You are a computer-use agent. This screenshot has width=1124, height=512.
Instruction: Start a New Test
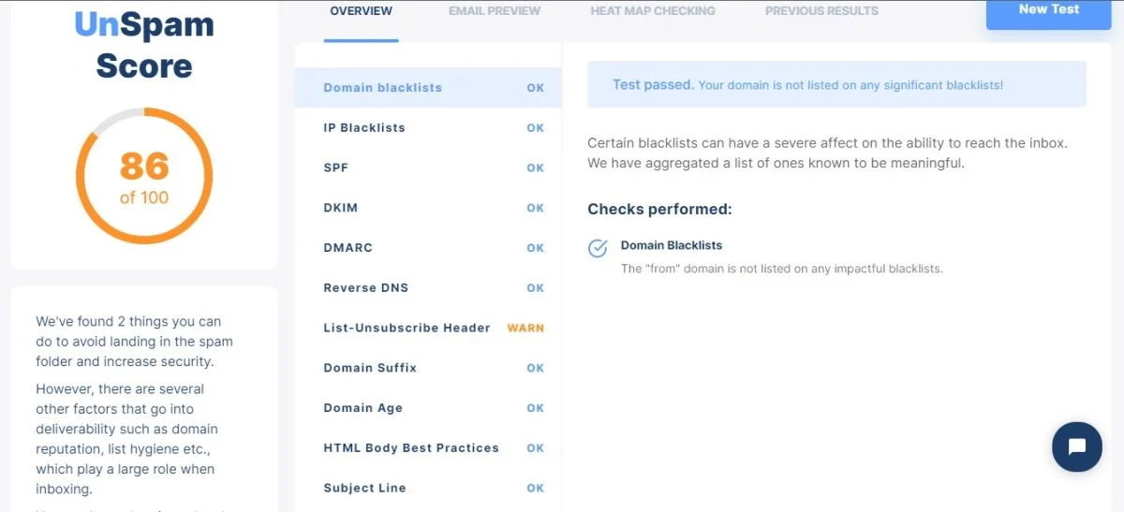(1048, 10)
